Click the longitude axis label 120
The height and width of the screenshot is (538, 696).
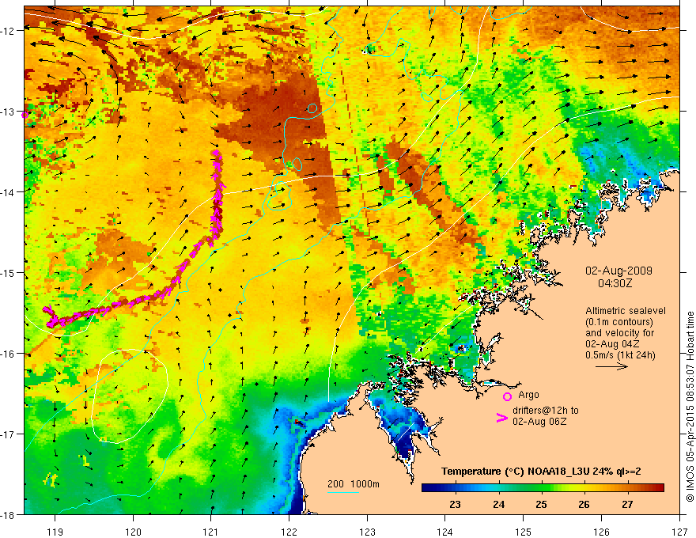coord(133,532)
